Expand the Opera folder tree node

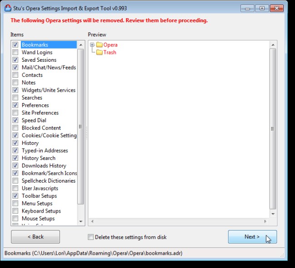point(92,45)
